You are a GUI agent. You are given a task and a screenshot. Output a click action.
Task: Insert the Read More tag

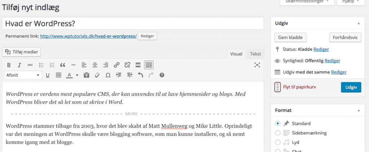pyautogui.click(x=138, y=65)
